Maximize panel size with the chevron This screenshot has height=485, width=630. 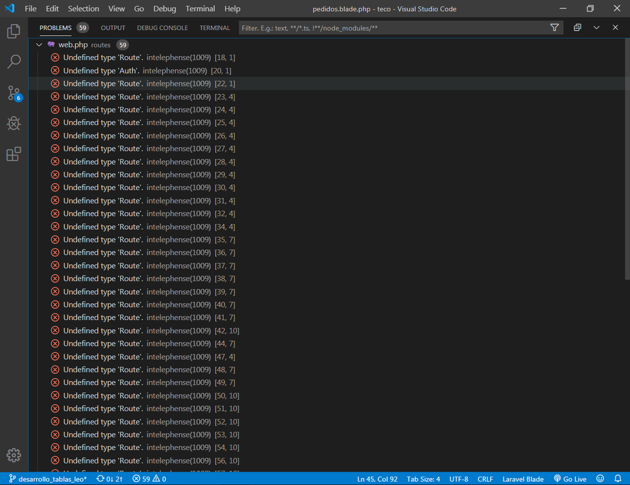pyautogui.click(x=596, y=27)
